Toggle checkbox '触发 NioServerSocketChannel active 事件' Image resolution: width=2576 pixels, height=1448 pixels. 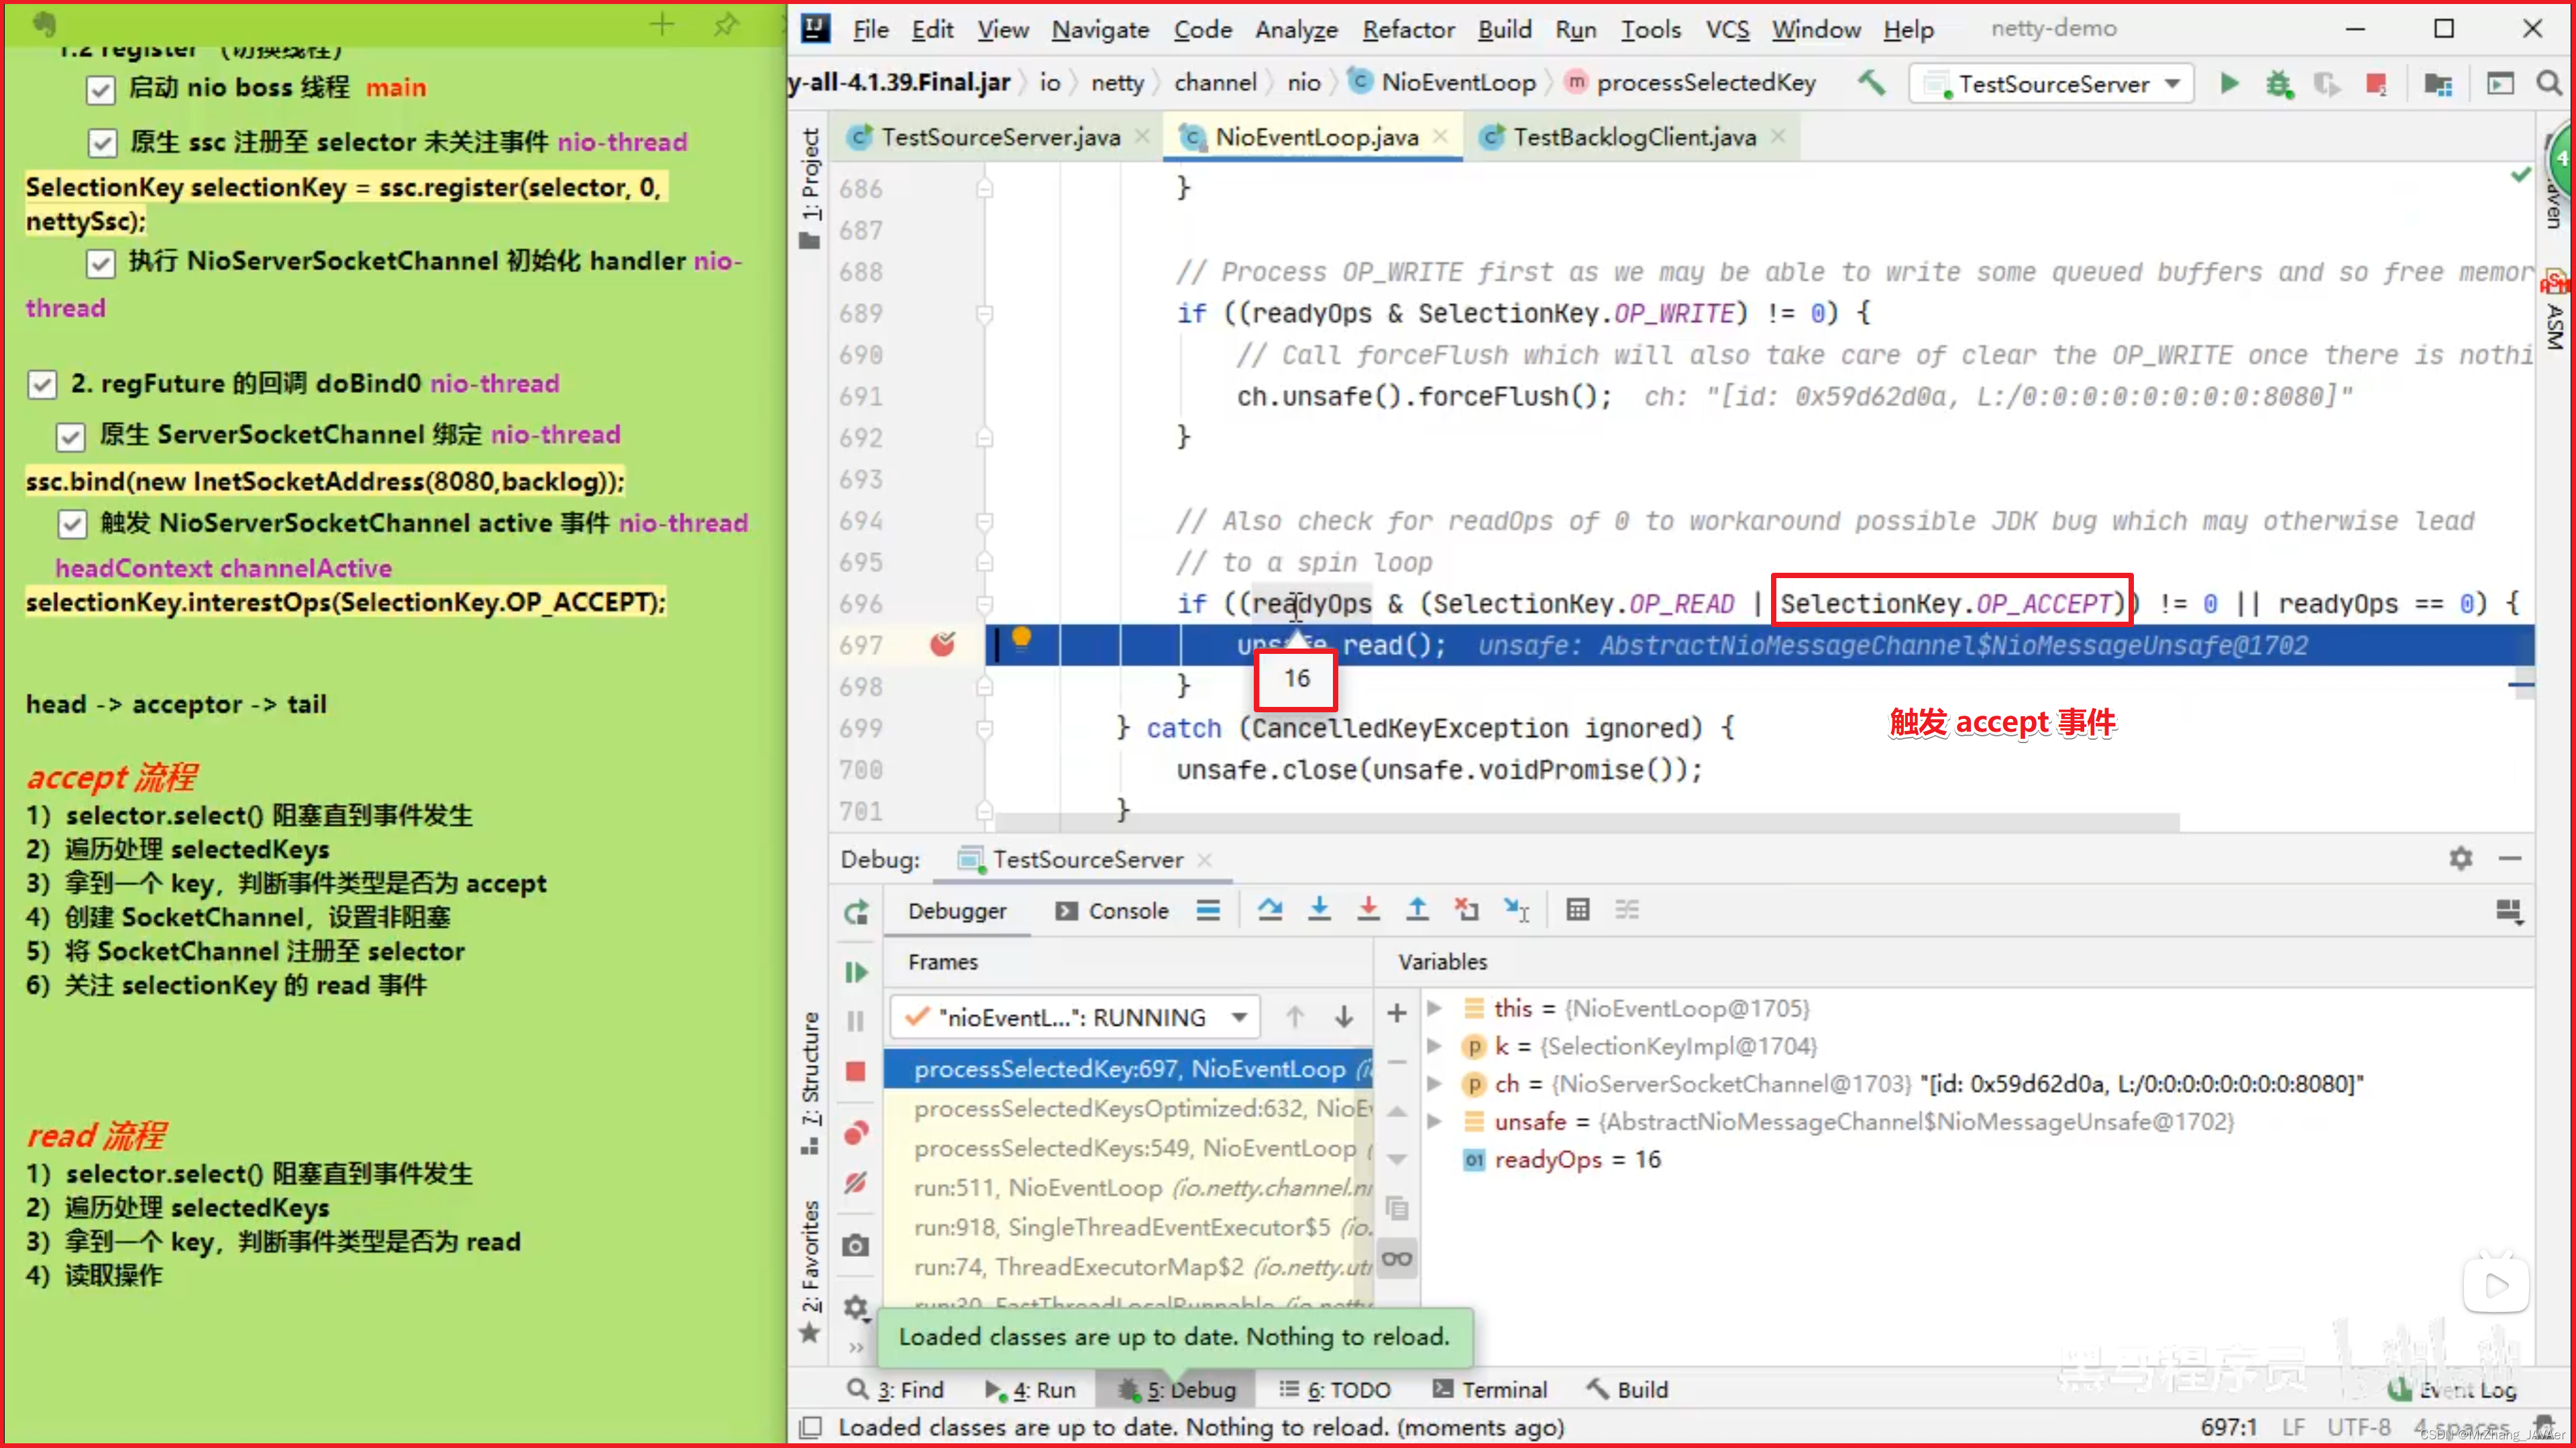click(x=71, y=524)
